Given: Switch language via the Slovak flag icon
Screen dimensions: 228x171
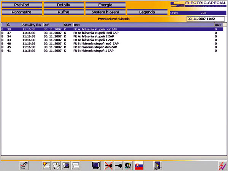Looking at the screenshot, I should click(139, 165).
